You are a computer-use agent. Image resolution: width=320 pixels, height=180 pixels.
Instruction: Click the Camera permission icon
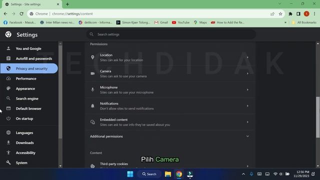pos(92,73)
